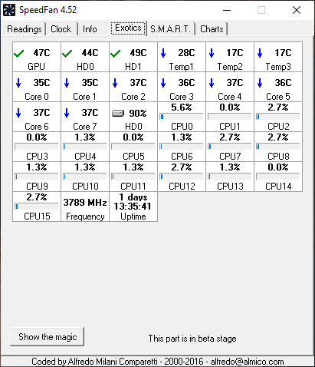Click the CPU5 label
This screenshot has height=367, width=315.
tap(133, 156)
